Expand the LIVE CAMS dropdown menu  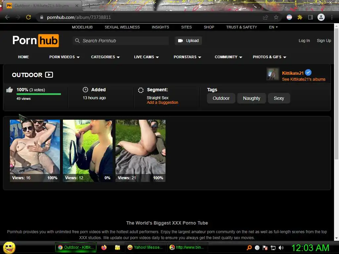point(146,57)
